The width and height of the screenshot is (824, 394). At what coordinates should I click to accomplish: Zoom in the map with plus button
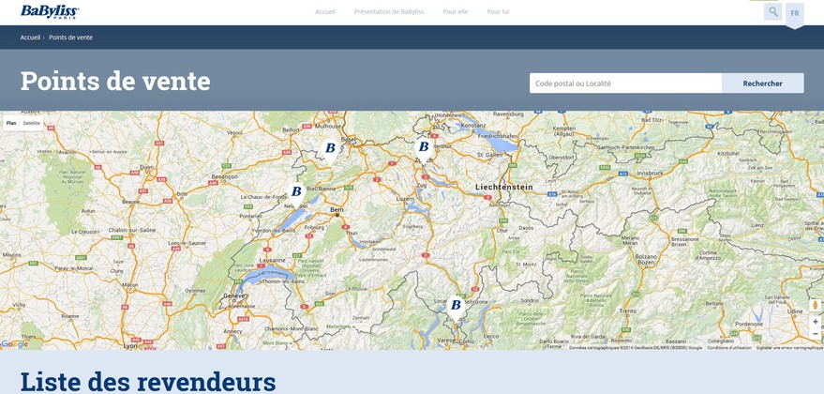815,322
